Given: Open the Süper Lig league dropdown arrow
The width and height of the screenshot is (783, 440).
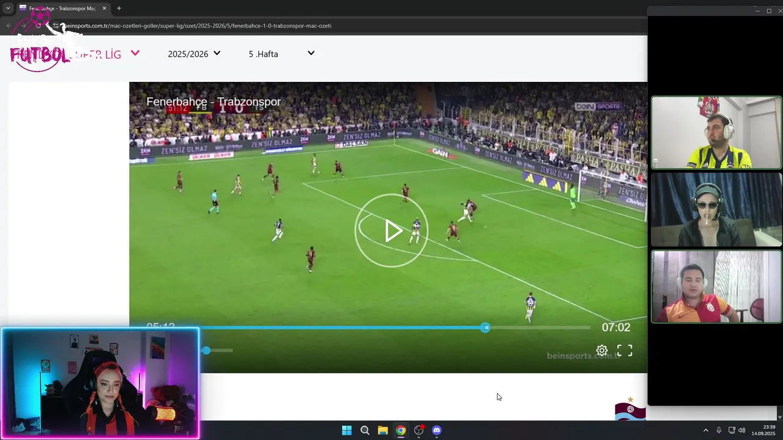Looking at the screenshot, I should tap(135, 53).
